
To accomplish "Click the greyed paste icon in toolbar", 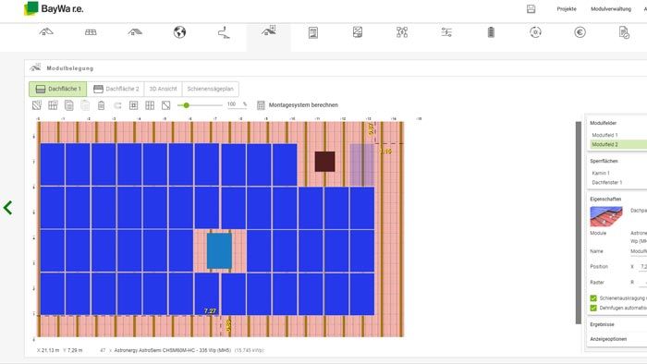I will point(85,105).
